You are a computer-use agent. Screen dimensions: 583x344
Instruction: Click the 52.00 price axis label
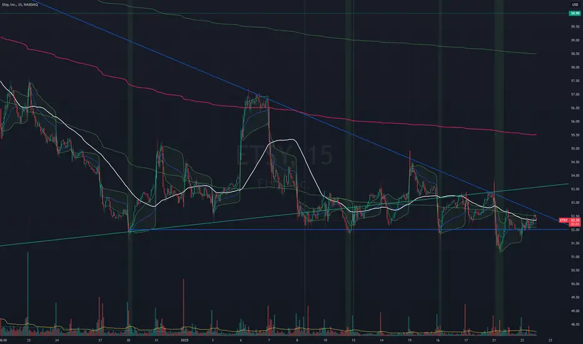[575, 230]
